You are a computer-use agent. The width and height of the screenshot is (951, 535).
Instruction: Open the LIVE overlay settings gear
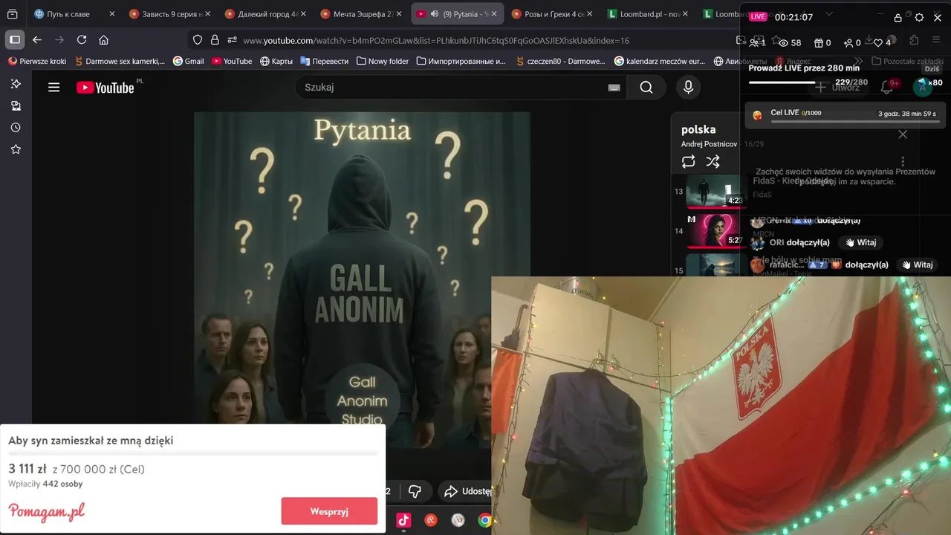coord(919,17)
